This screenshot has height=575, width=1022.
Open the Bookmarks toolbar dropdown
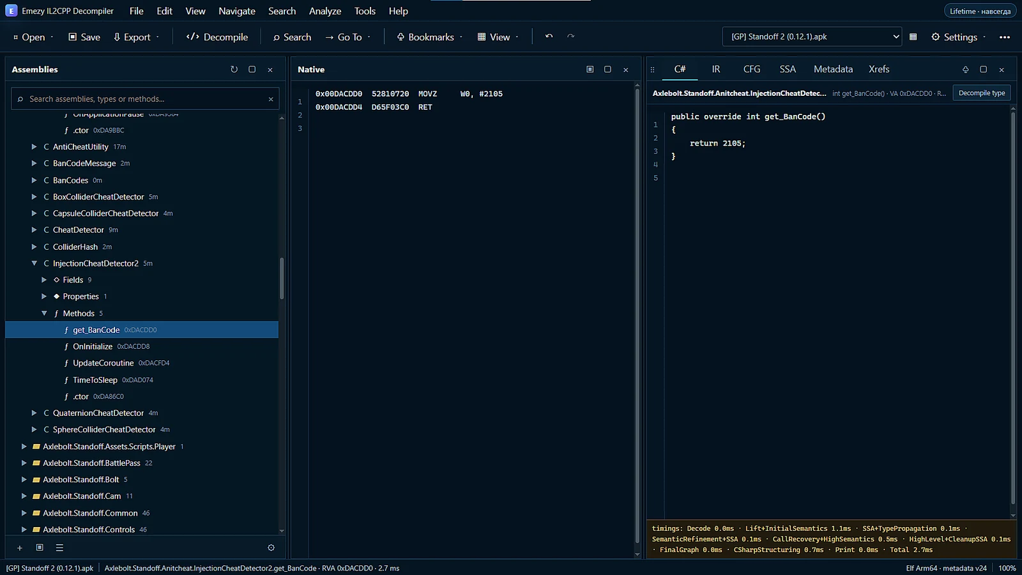click(x=429, y=37)
